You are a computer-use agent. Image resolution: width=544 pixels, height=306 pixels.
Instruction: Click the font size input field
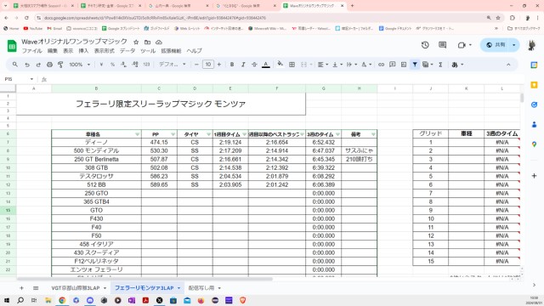[x=207, y=65]
